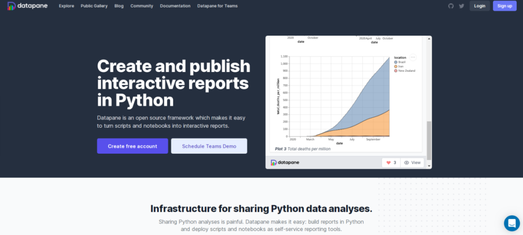Image resolution: width=523 pixels, height=235 pixels.
Task: Click the 'location' legend title
Action: (x=400, y=58)
